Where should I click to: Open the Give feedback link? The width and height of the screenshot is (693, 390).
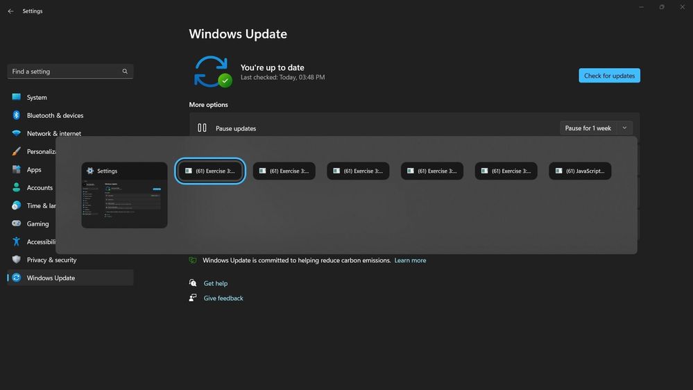[223, 298]
